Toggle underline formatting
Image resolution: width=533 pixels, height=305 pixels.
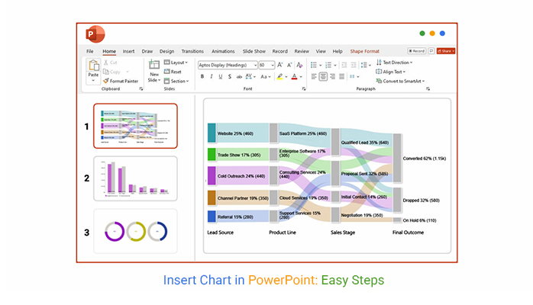tap(221, 77)
